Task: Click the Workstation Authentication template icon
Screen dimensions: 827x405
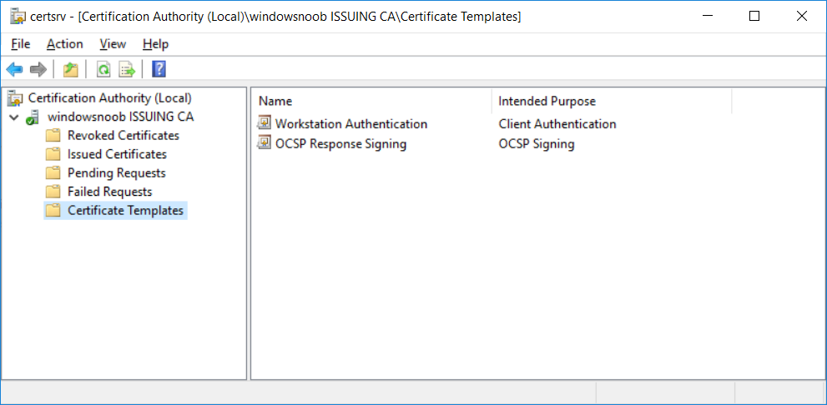Action: tap(264, 124)
